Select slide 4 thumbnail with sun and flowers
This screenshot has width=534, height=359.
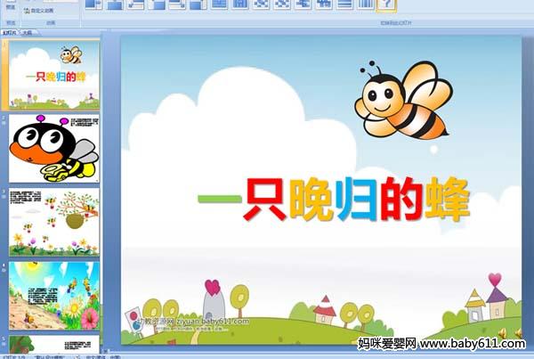[54, 295]
